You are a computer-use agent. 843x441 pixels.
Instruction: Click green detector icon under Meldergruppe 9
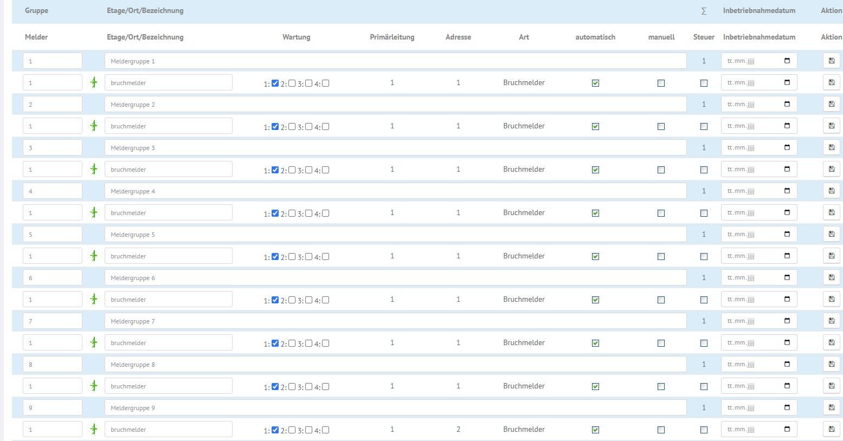(x=94, y=429)
